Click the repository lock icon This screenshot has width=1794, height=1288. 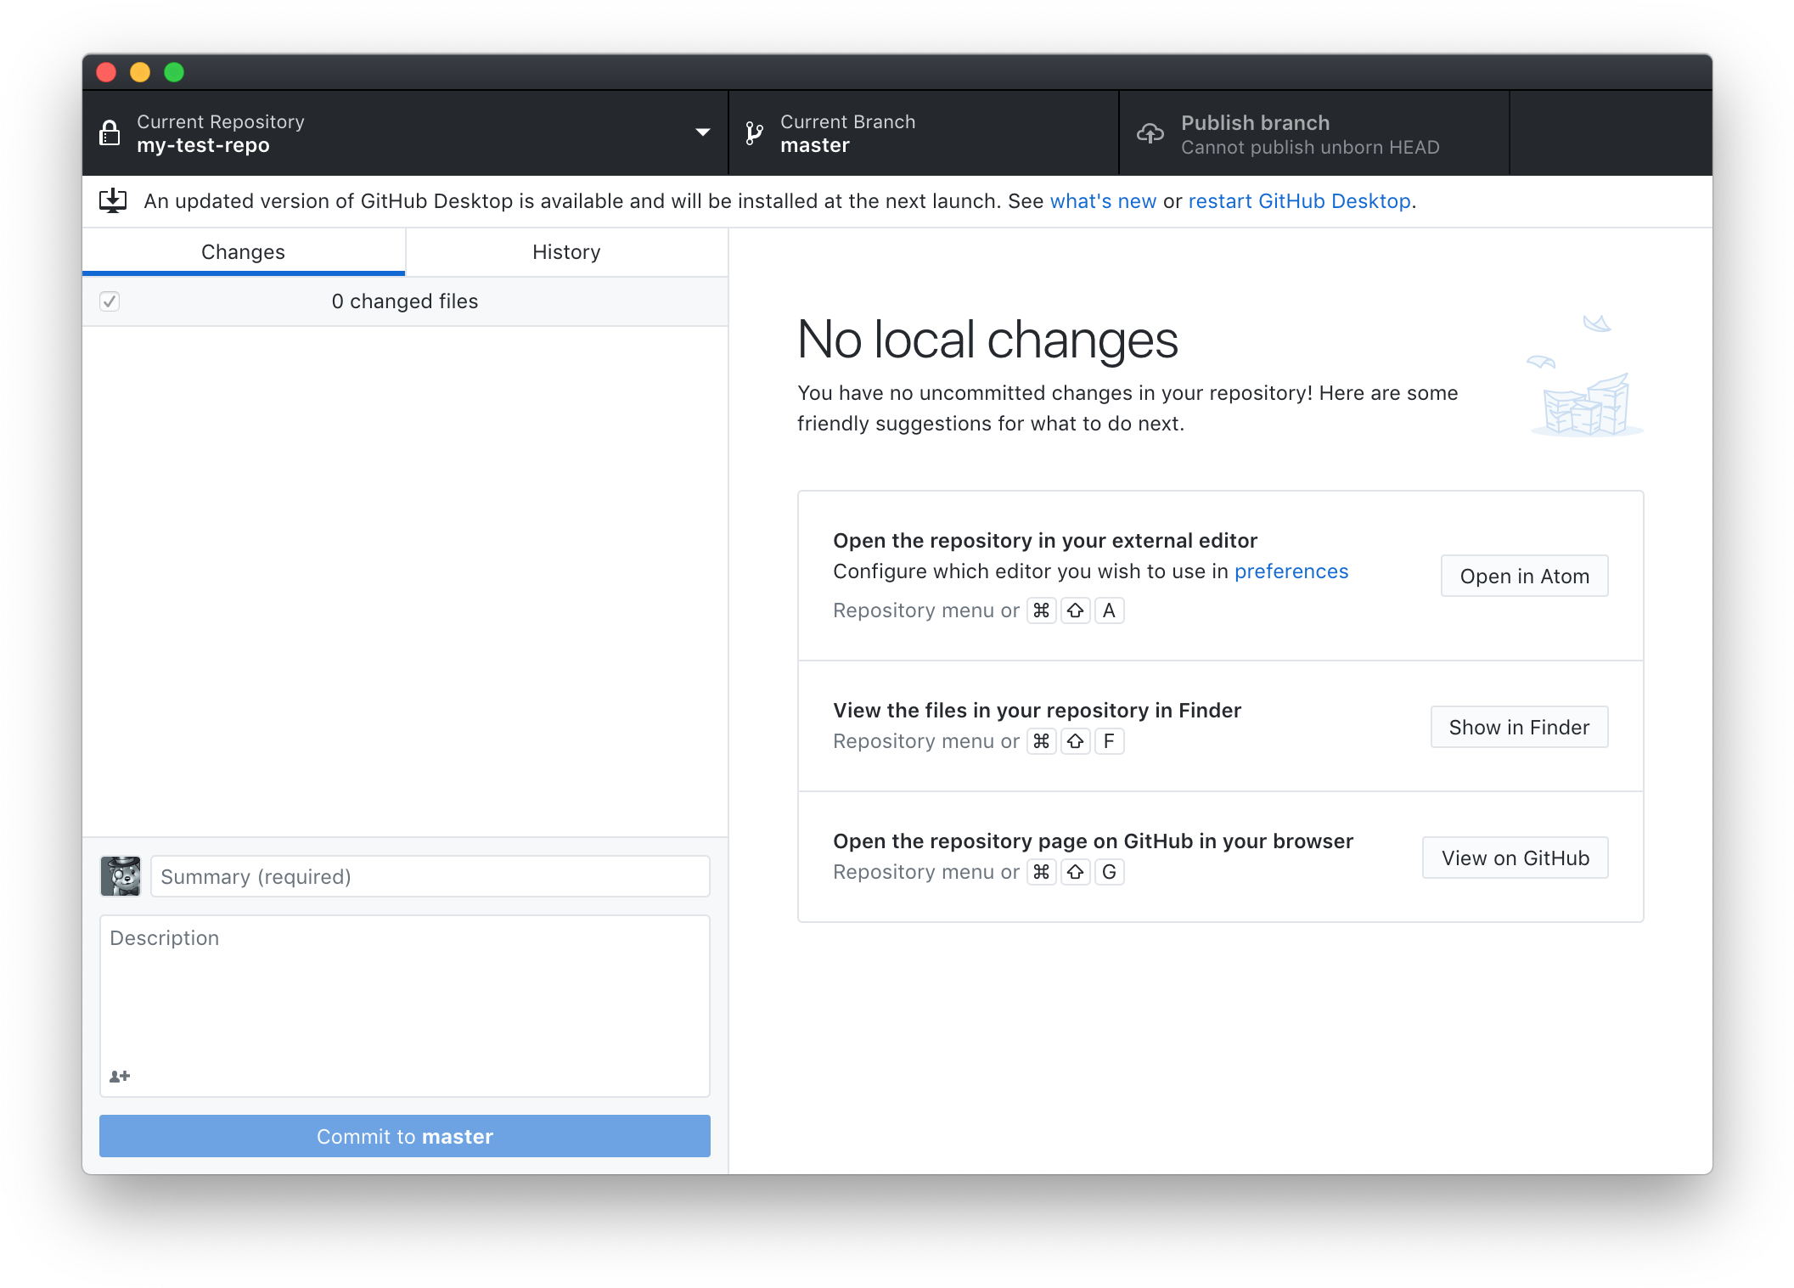(x=110, y=133)
